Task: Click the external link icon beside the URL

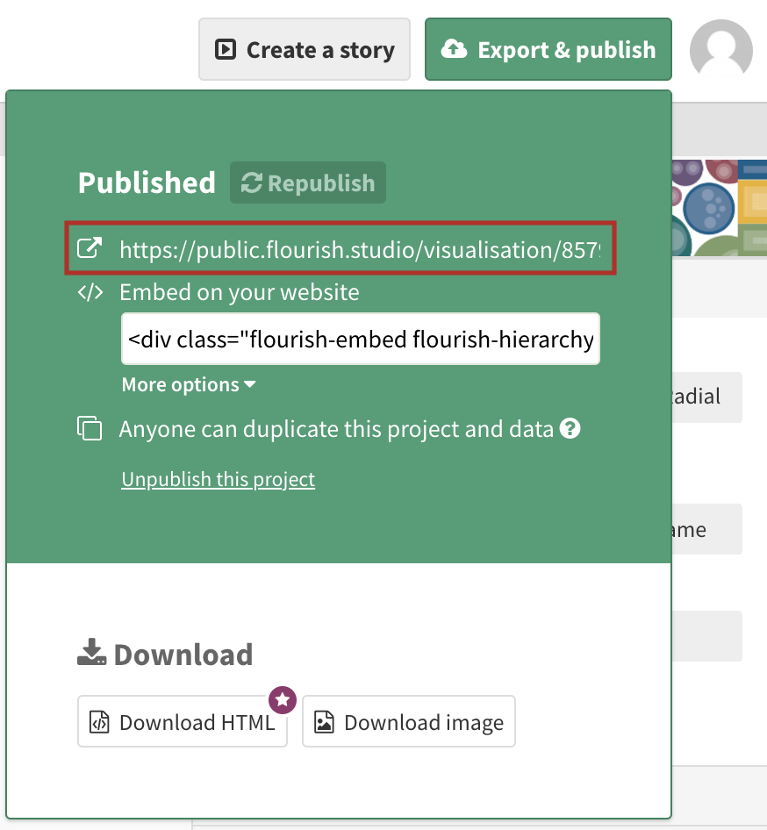Action: [90, 248]
